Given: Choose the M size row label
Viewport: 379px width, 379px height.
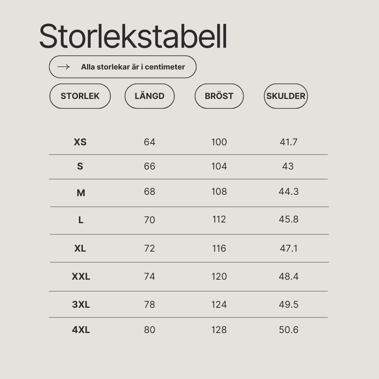Looking at the screenshot, I should point(81,193).
